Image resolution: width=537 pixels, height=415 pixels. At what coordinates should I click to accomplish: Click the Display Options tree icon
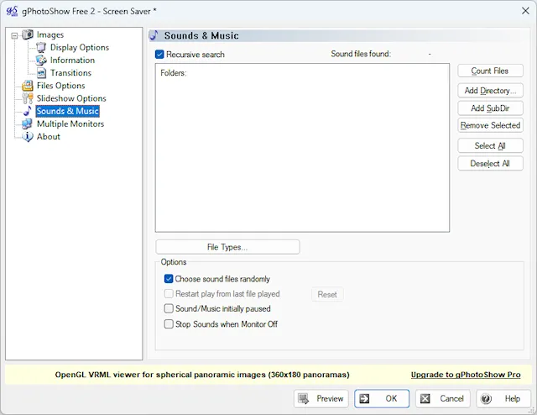click(x=41, y=47)
